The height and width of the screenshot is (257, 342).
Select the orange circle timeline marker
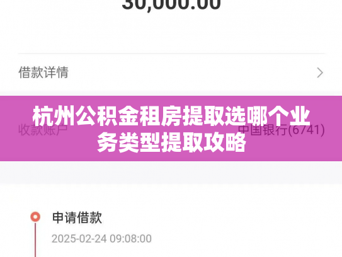click(x=35, y=217)
